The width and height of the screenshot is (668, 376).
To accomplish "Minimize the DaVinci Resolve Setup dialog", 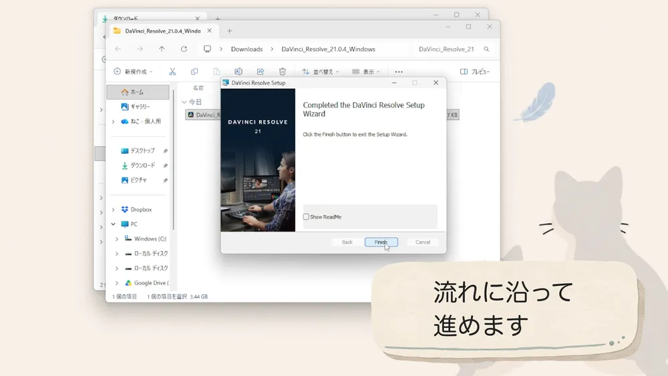I will 394,83.
